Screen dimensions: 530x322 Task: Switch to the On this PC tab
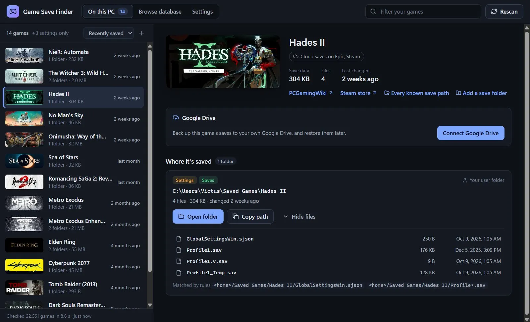[x=108, y=12]
